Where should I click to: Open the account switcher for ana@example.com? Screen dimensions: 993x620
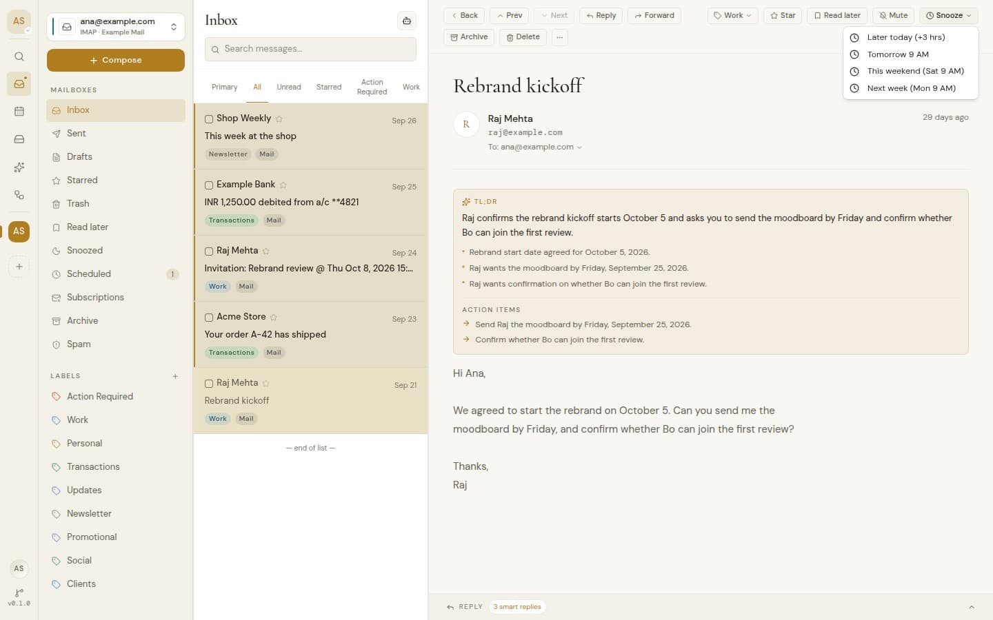(116, 27)
